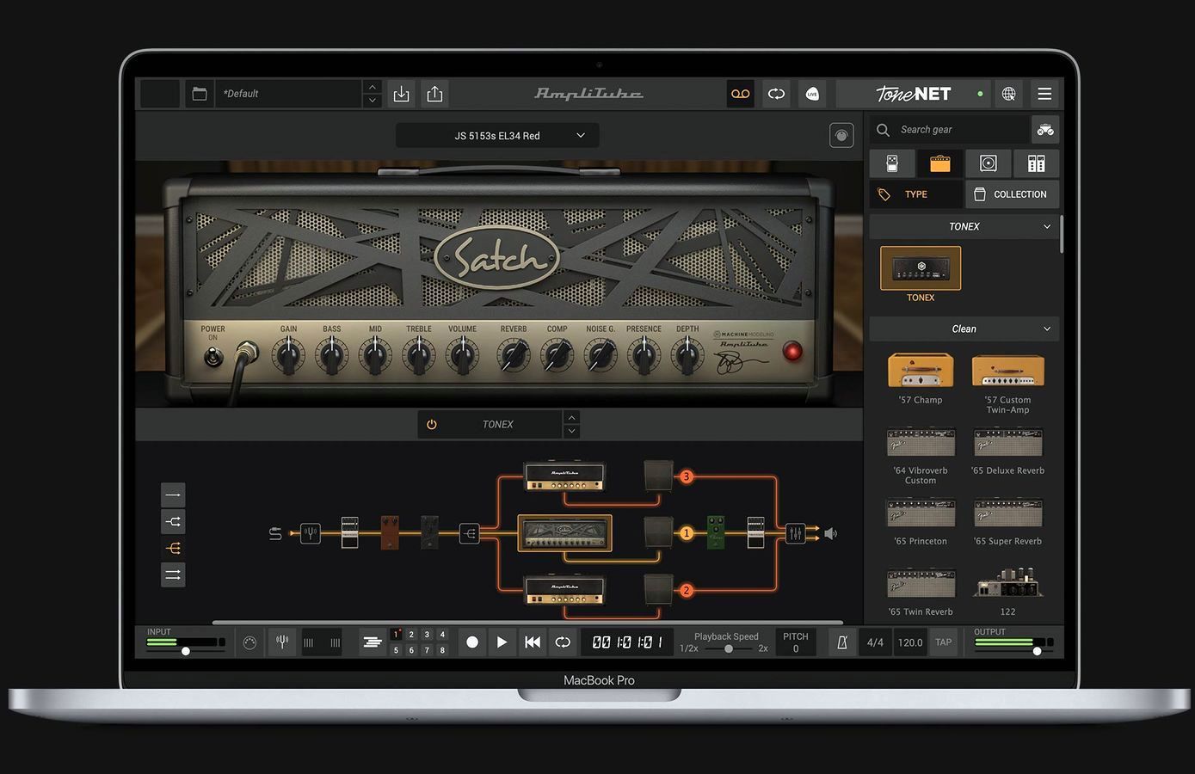Toggle loop playback in transport

click(x=563, y=642)
